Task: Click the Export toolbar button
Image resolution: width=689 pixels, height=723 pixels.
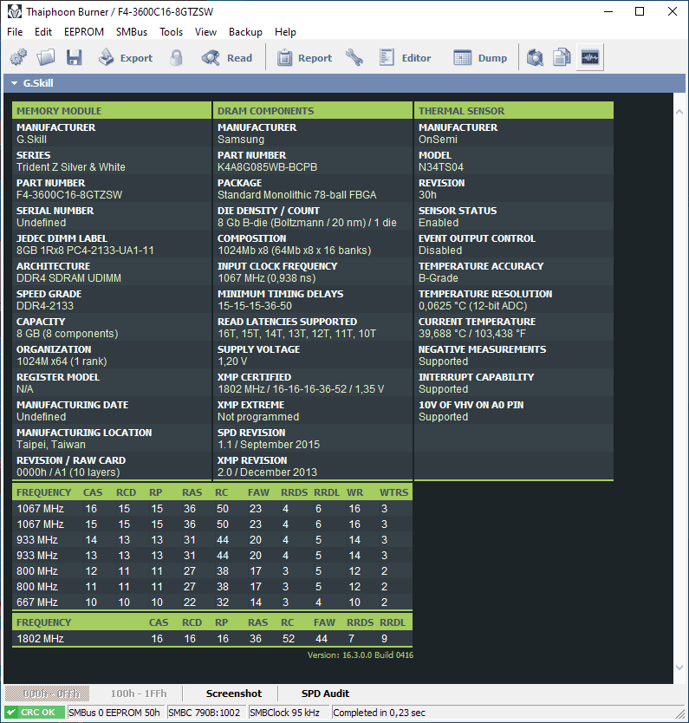Action: (126, 57)
